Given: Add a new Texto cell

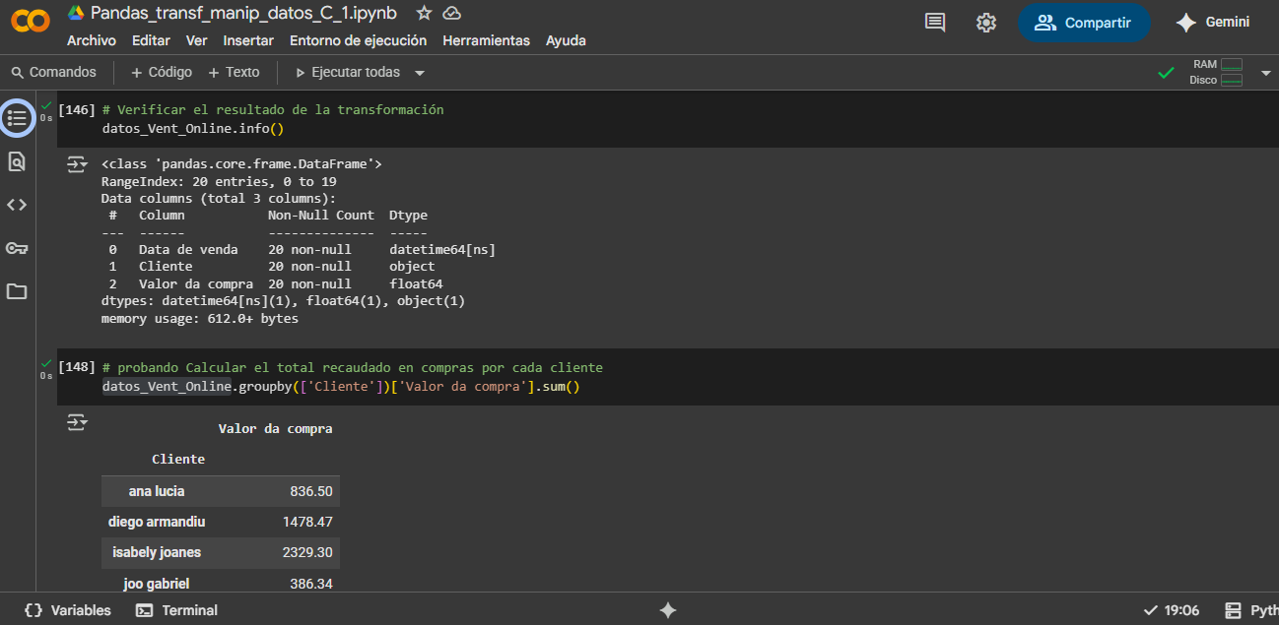Looking at the screenshot, I should (x=234, y=72).
